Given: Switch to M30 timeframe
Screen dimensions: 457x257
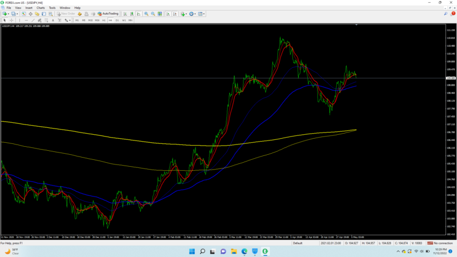Looking at the screenshot, I should coord(97,20).
